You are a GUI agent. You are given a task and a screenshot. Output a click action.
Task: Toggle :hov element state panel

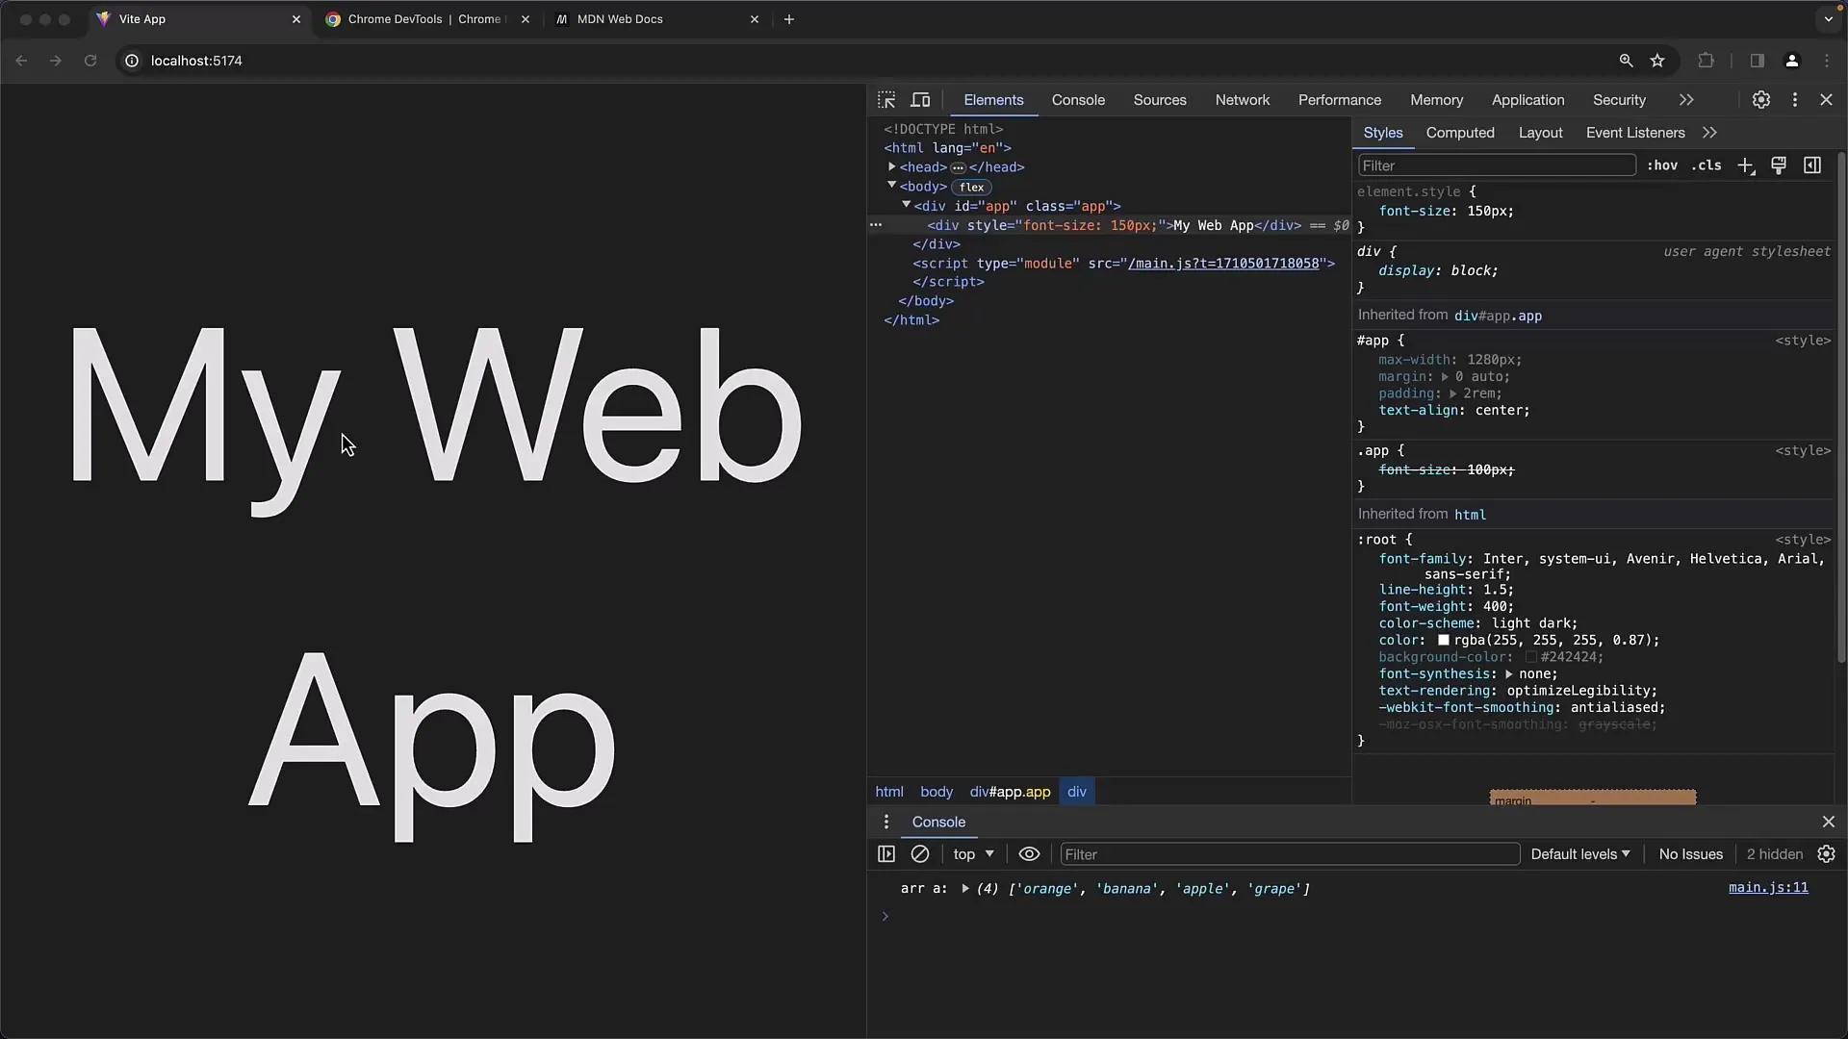[x=1661, y=165]
